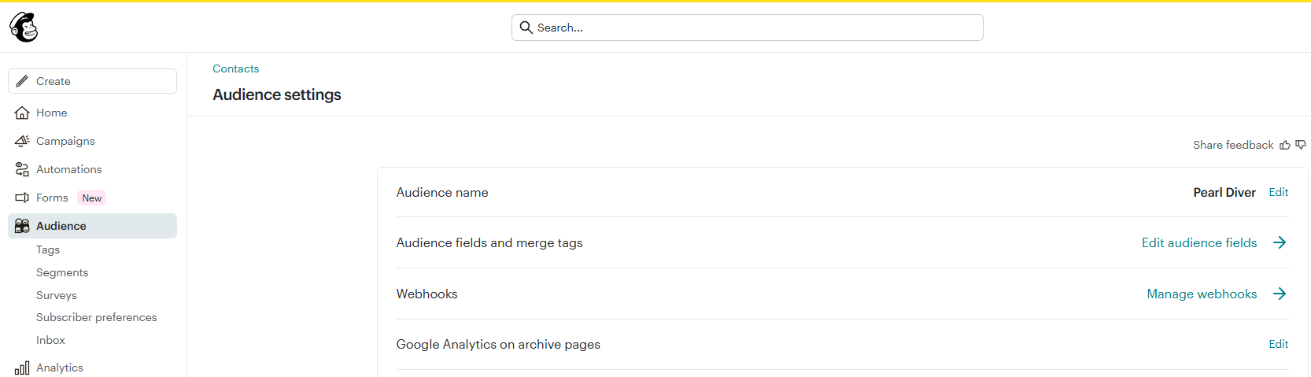Navigate back via Contacts breadcrumb

point(235,68)
